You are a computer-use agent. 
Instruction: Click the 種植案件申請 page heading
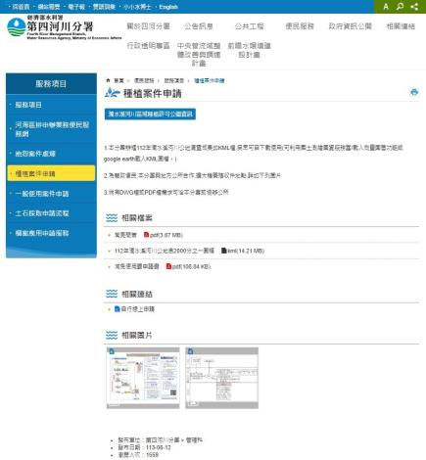click(x=152, y=93)
